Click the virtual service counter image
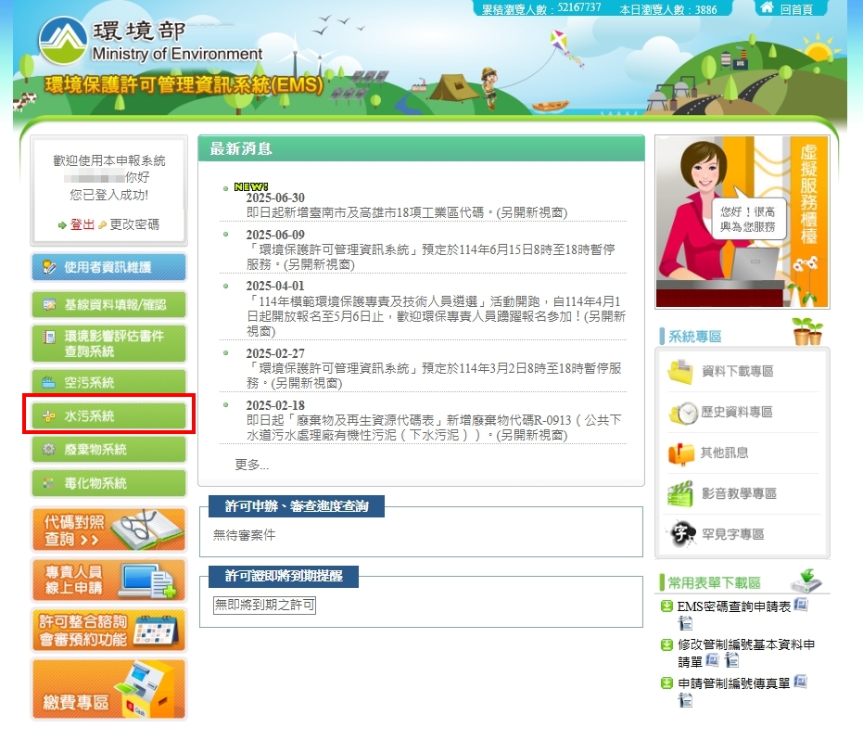Image resolution: width=863 pixels, height=740 pixels. tap(742, 222)
